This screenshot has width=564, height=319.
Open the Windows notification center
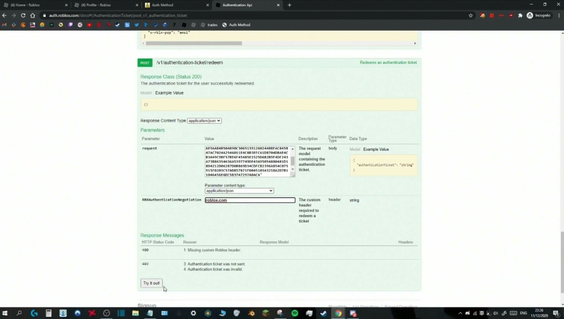tap(556, 313)
